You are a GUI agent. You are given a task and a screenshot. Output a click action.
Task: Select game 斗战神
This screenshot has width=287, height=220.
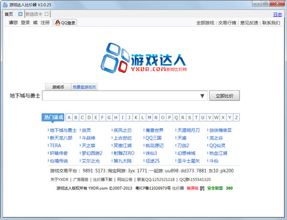tap(88, 138)
